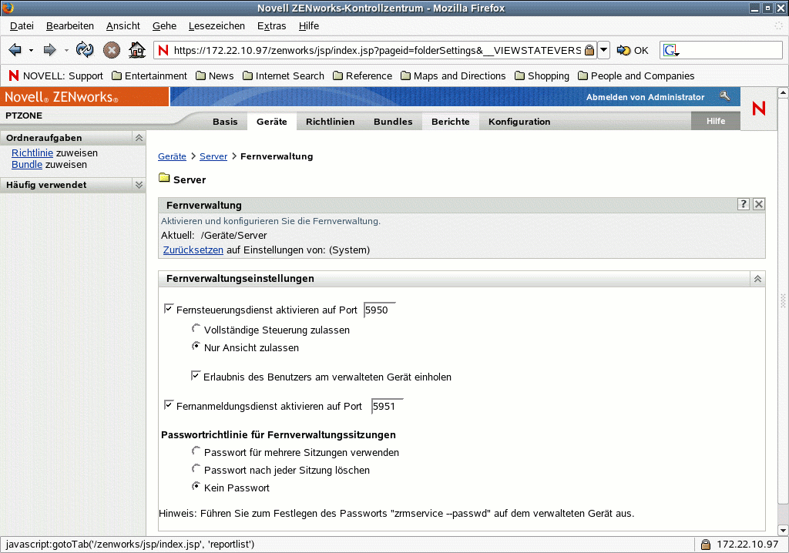Open the Extras menu
The height and width of the screenshot is (553, 789).
[272, 25]
